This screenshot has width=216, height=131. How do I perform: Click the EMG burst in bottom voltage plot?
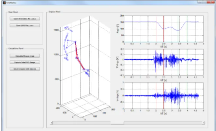[173, 95]
